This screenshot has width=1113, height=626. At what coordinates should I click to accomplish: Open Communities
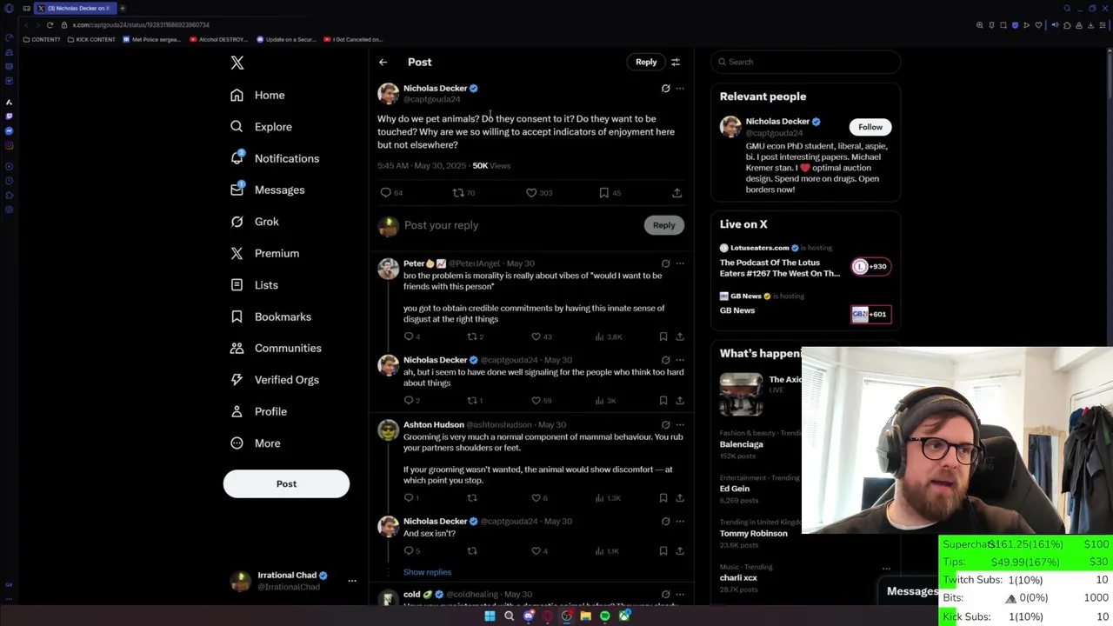(x=276, y=348)
